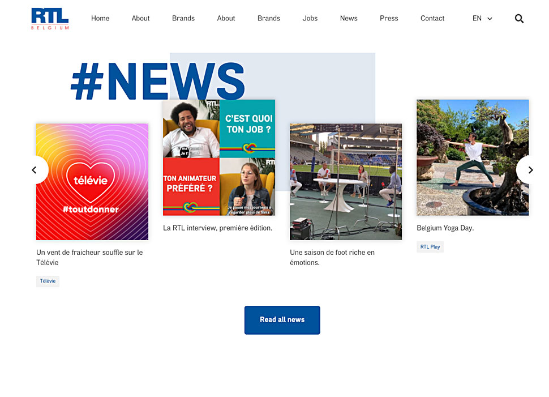Open the "Belgium Yoga Day" title link
Image resolution: width=549 pixels, height=397 pixels.
point(445,228)
